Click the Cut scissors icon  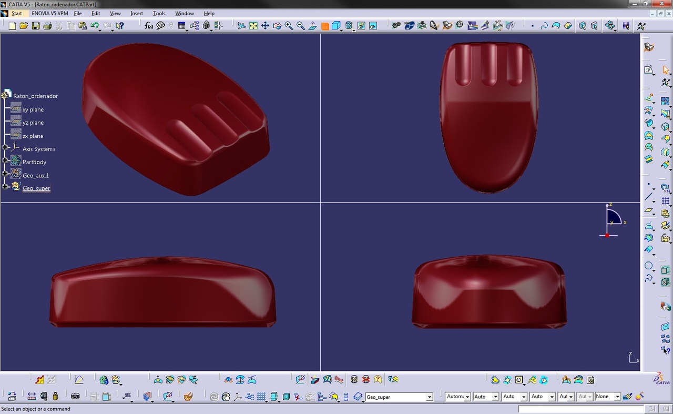click(x=59, y=25)
